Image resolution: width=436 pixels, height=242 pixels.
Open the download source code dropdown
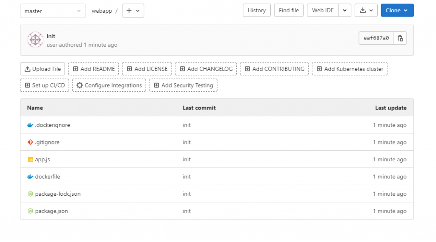pos(366,11)
